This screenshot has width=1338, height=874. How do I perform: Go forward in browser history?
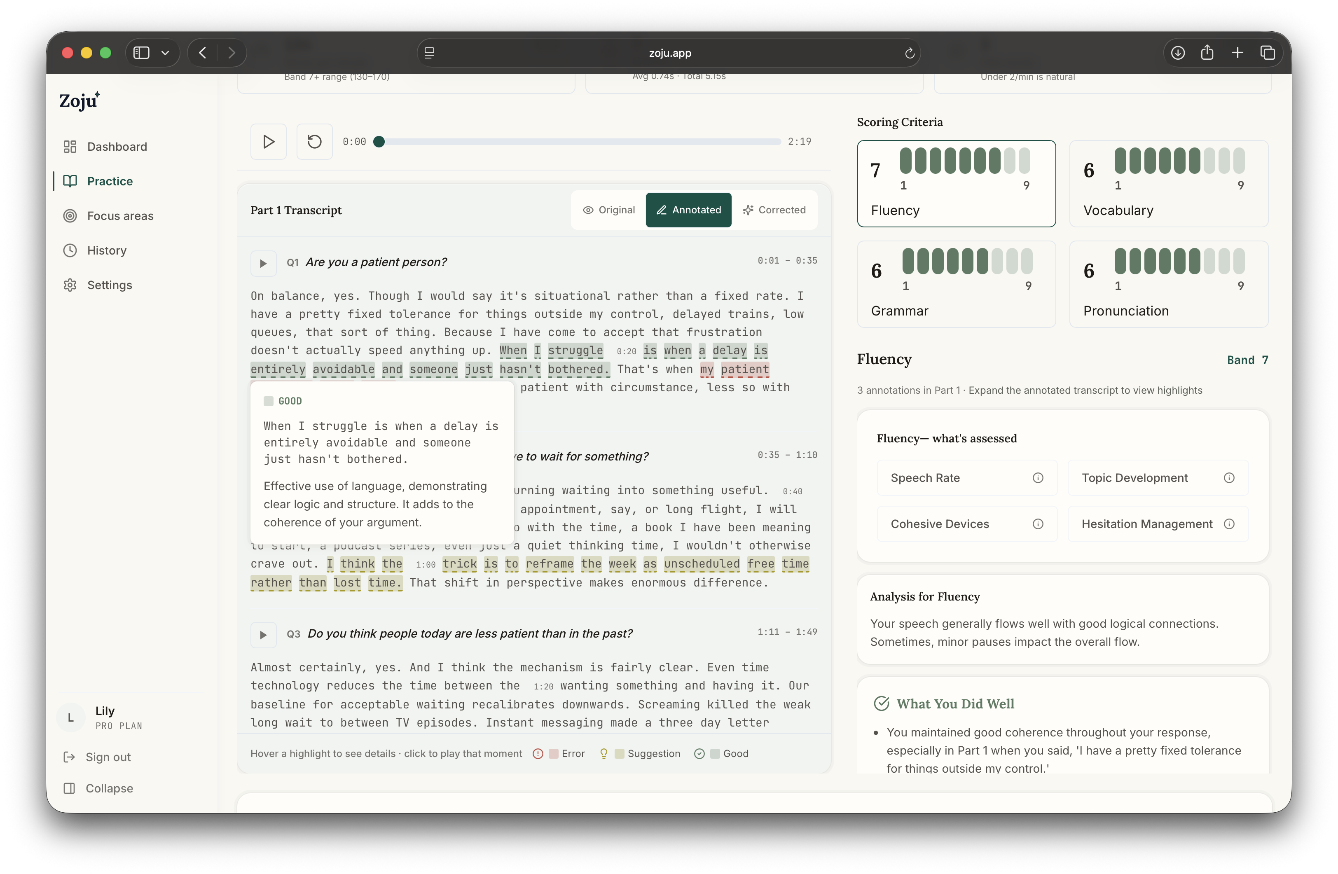coord(232,53)
